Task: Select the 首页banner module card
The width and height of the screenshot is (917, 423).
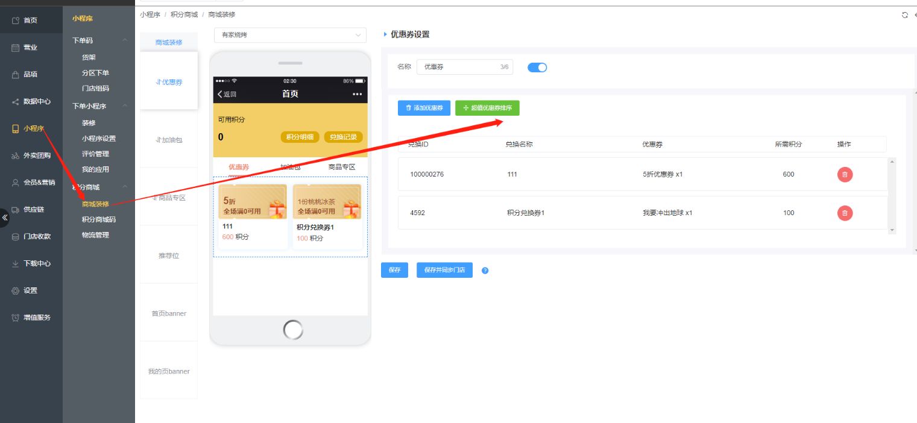Action: coord(169,313)
